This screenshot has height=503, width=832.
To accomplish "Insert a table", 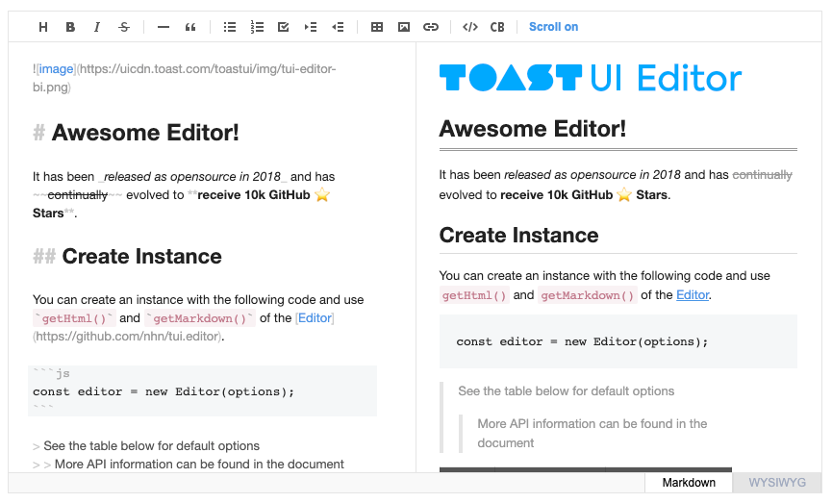I will (x=377, y=27).
